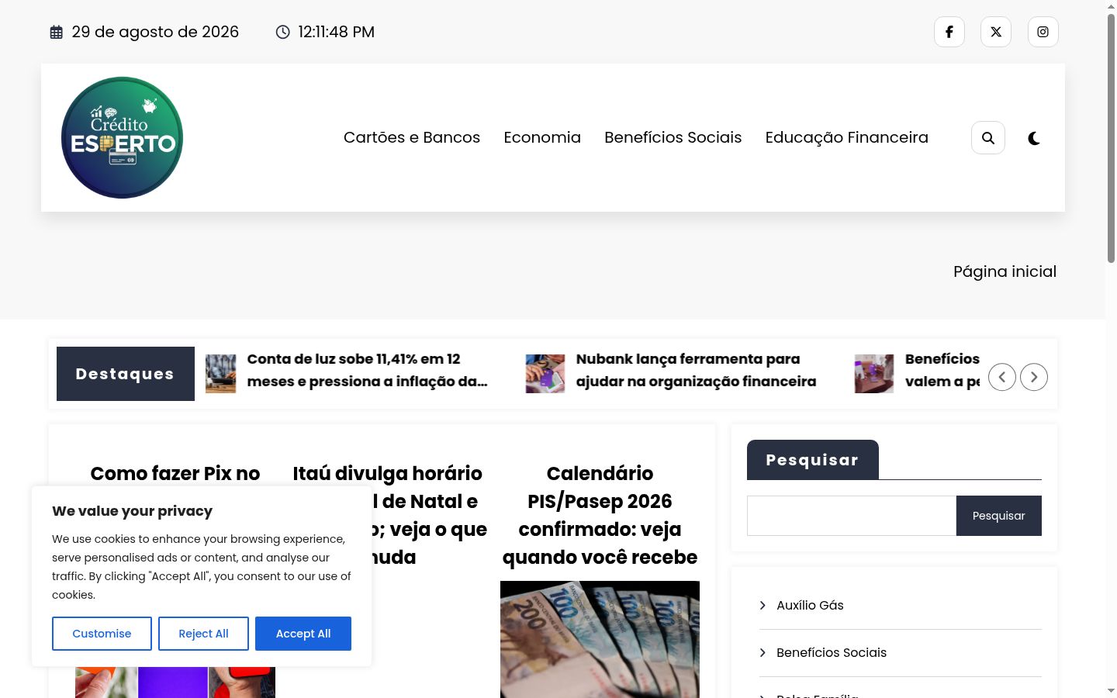Screen dimensions: 1117x698
Task: Open PIS/Pasep banknotes article image
Action: pos(600,639)
